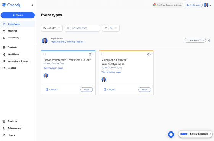The image size is (214, 141).
Task: Click host avatar on Bezoekmomenten card
Action: pyautogui.click(x=46, y=75)
